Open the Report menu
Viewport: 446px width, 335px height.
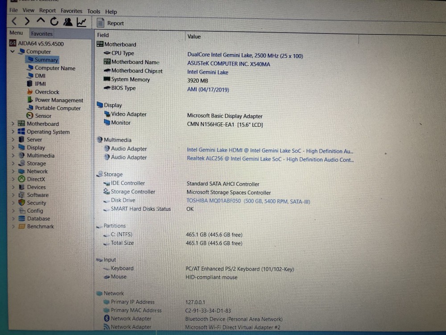[x=47, y=11]
